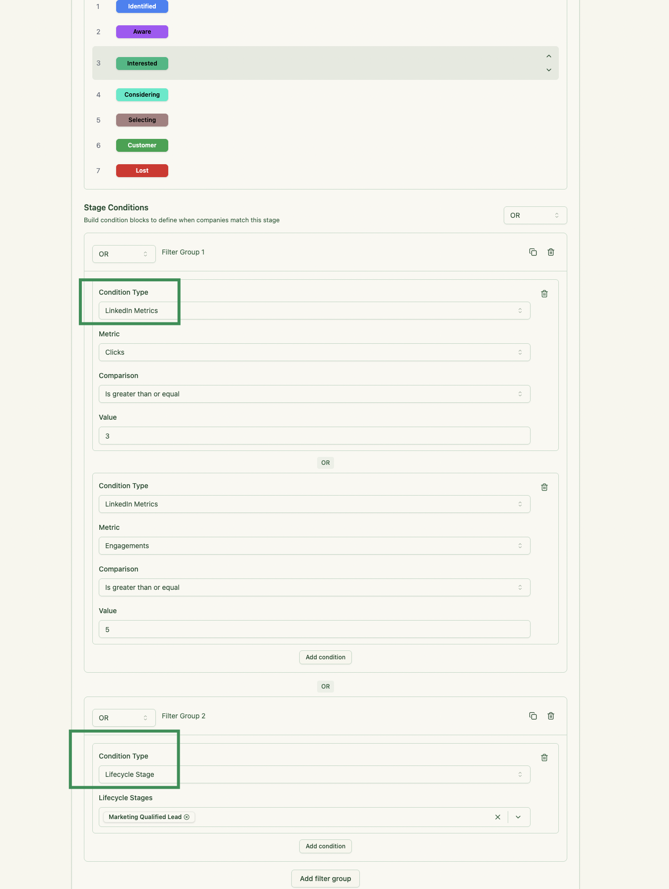Select the Lost stage badge
669x889 pixels.
coord(142,171)
